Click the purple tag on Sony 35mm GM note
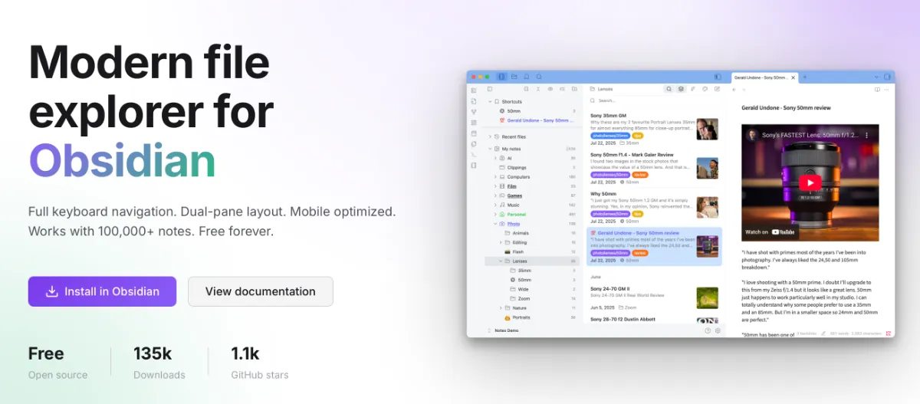 click(x=610, y=136)
